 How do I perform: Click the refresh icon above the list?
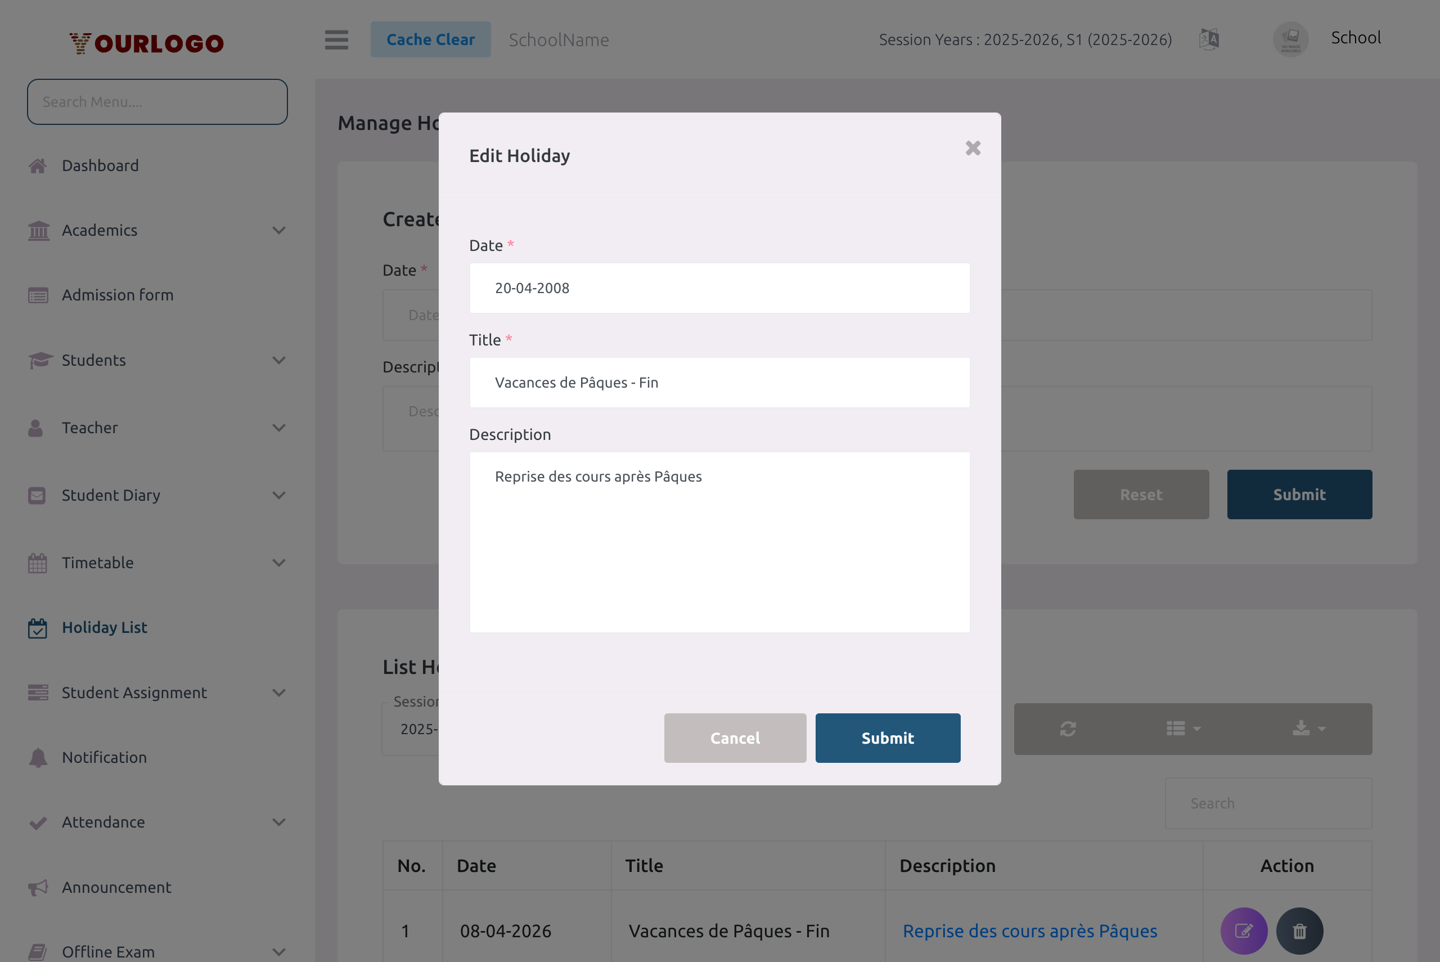tap(1068, 729)
